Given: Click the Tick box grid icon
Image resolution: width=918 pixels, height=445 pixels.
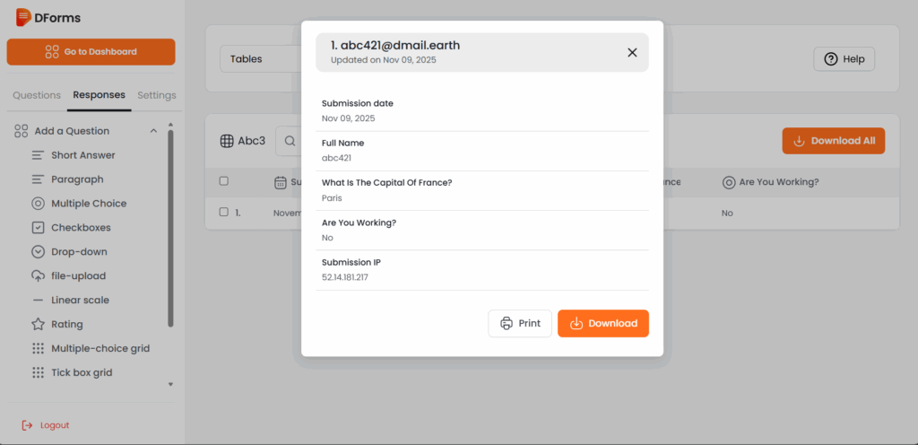Looking at the screenshot, I should tap(38, 372).
